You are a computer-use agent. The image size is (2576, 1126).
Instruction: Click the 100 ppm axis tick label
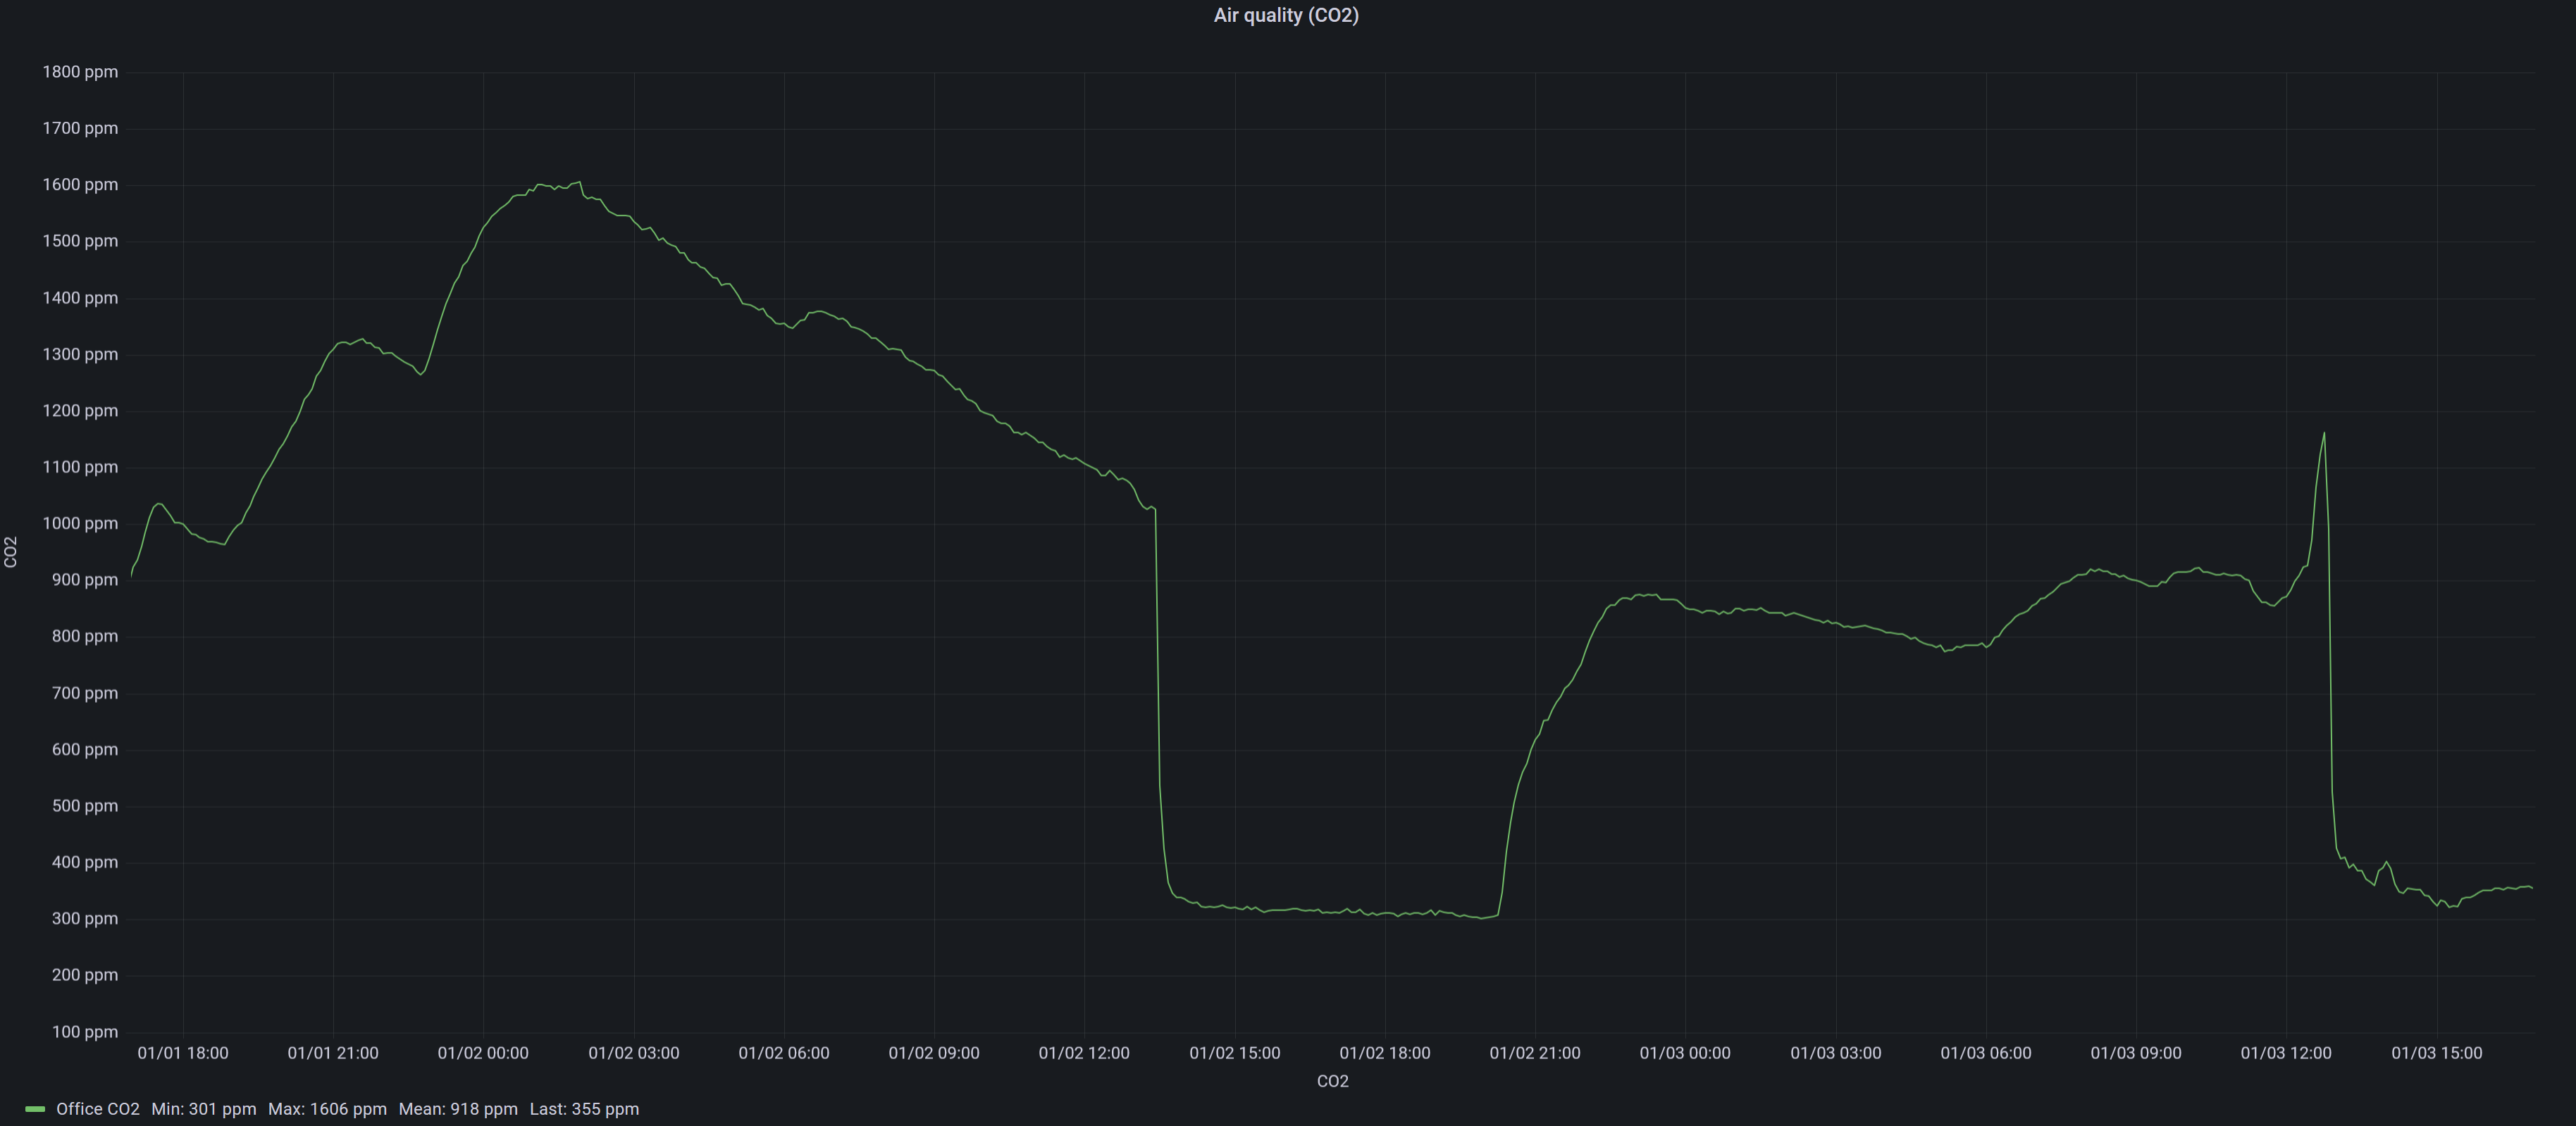point(85,1032)
